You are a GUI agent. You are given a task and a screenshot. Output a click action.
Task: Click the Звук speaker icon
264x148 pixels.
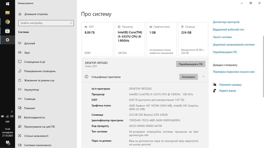(20, 52)
